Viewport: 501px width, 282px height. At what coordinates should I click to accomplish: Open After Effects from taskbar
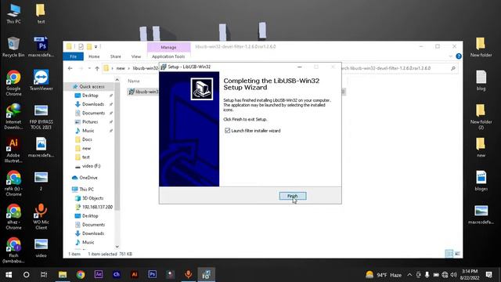(x=99, y=274)
